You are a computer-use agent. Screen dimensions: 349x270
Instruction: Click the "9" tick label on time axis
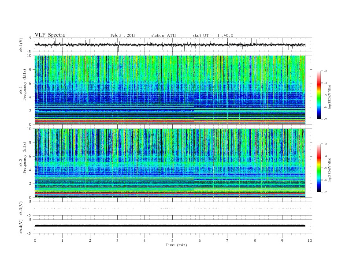click(282, 240)
